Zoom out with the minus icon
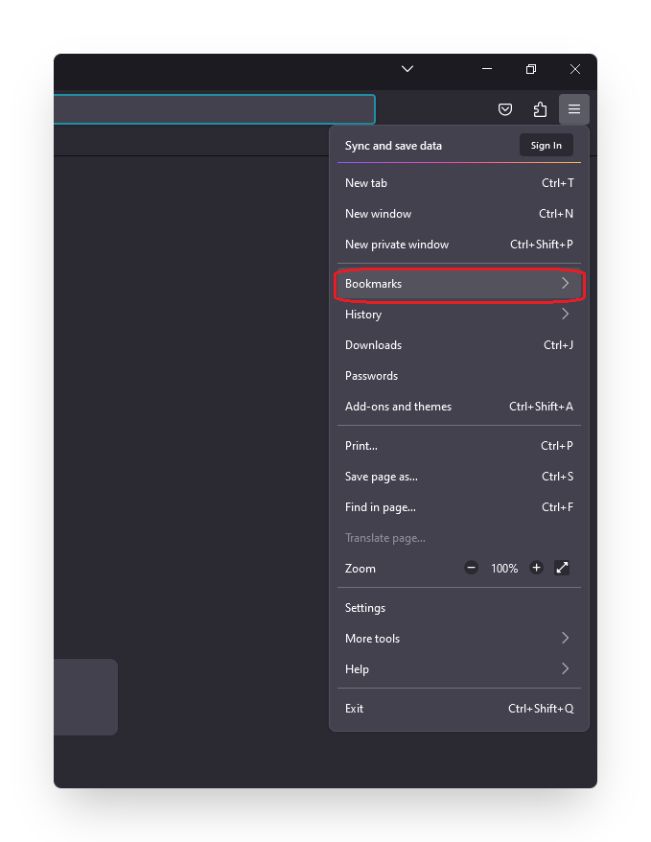The width and height of the screenshot is (651, 842). click(x=472, y=568)
